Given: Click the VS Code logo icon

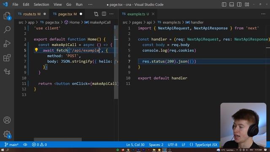Looking at the screenshot, I should click(5, 4).
